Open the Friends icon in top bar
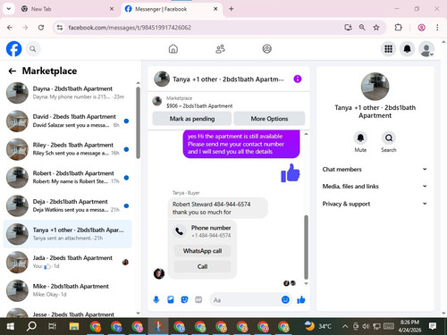The height and width of the screenshot is (335, 447). pos(220,49)
